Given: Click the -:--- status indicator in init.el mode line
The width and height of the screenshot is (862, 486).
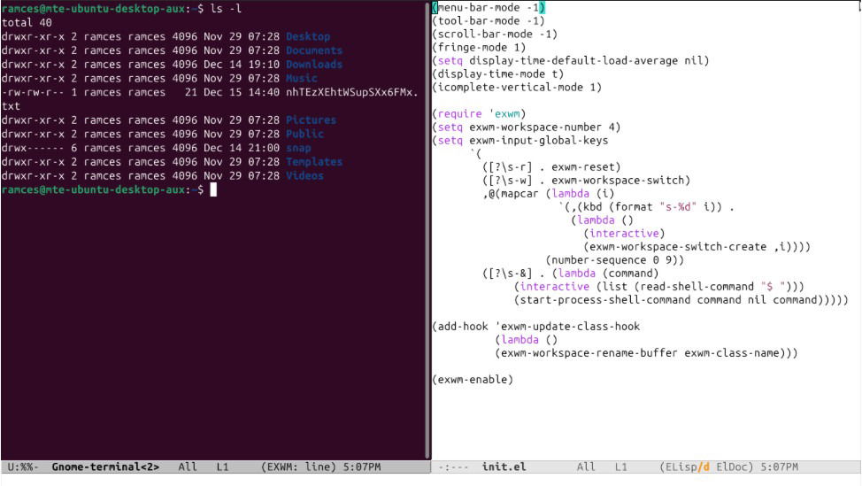Looking at the screenshot, I should pyautogui.click(x=453, y=467).
